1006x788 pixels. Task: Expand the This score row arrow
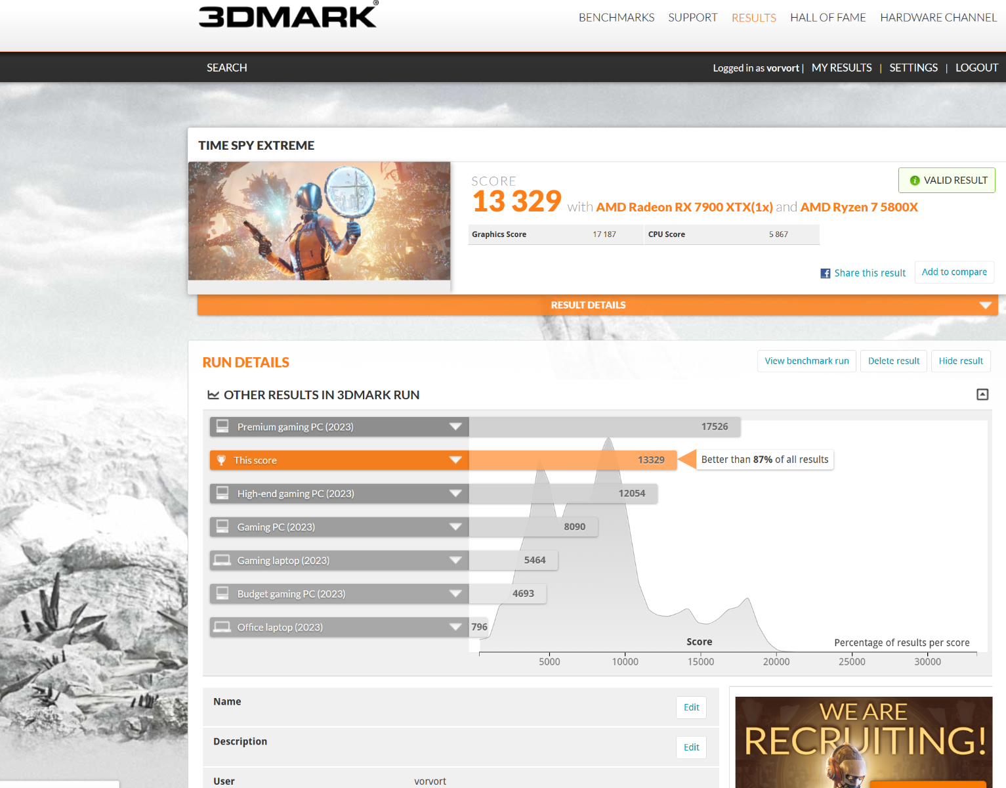pos(455,460)
